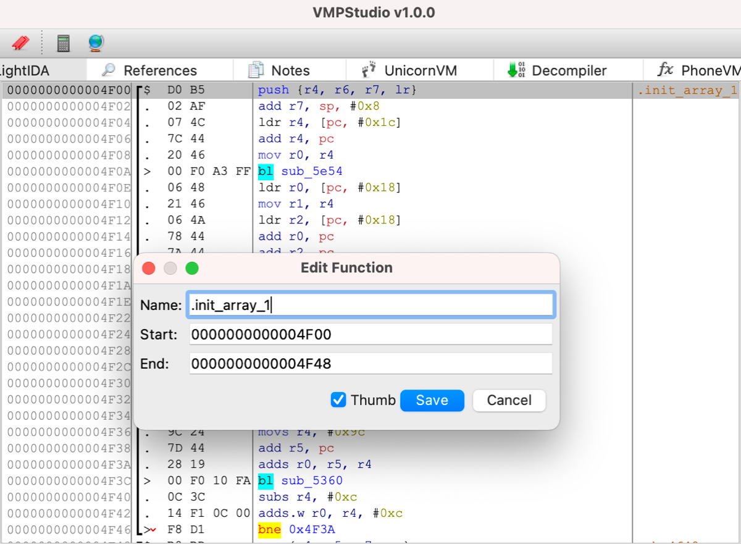Click the globe icon in the toolbar
The height and width of the screenshot is (544, 741).
pos(96,43)
